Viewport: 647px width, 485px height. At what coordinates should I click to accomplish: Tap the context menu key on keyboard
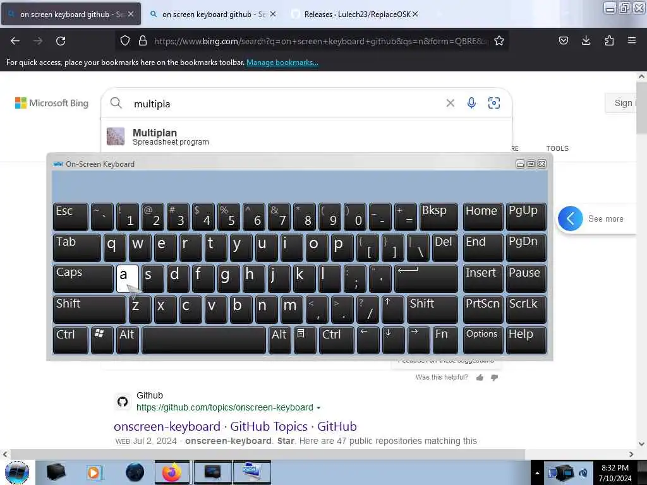point(305,340)
